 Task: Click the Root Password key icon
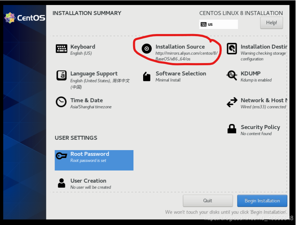[61, 156]
